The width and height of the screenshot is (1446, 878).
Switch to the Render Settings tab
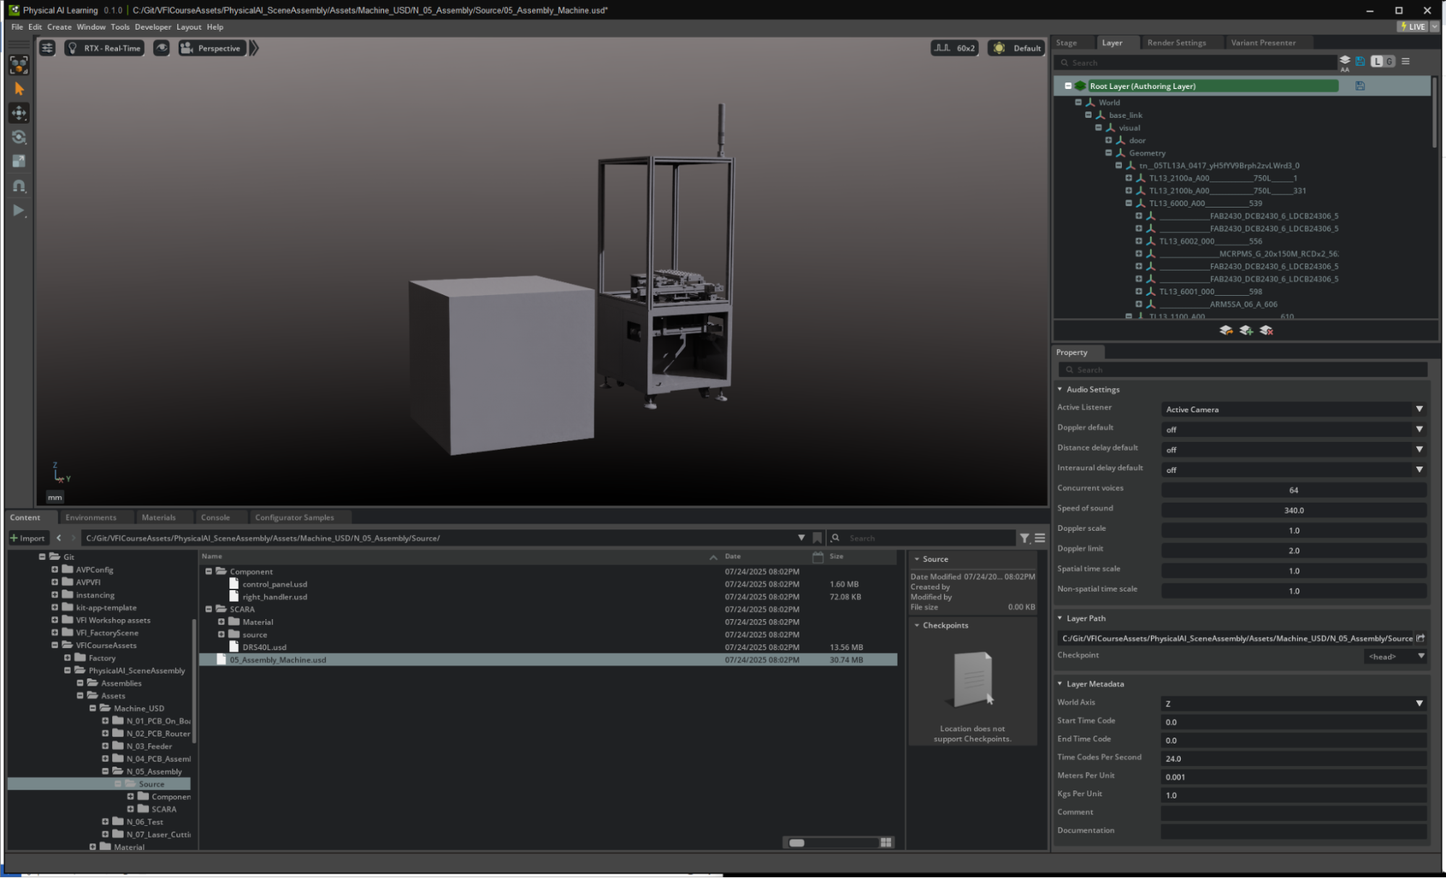tap(1176, 43)
